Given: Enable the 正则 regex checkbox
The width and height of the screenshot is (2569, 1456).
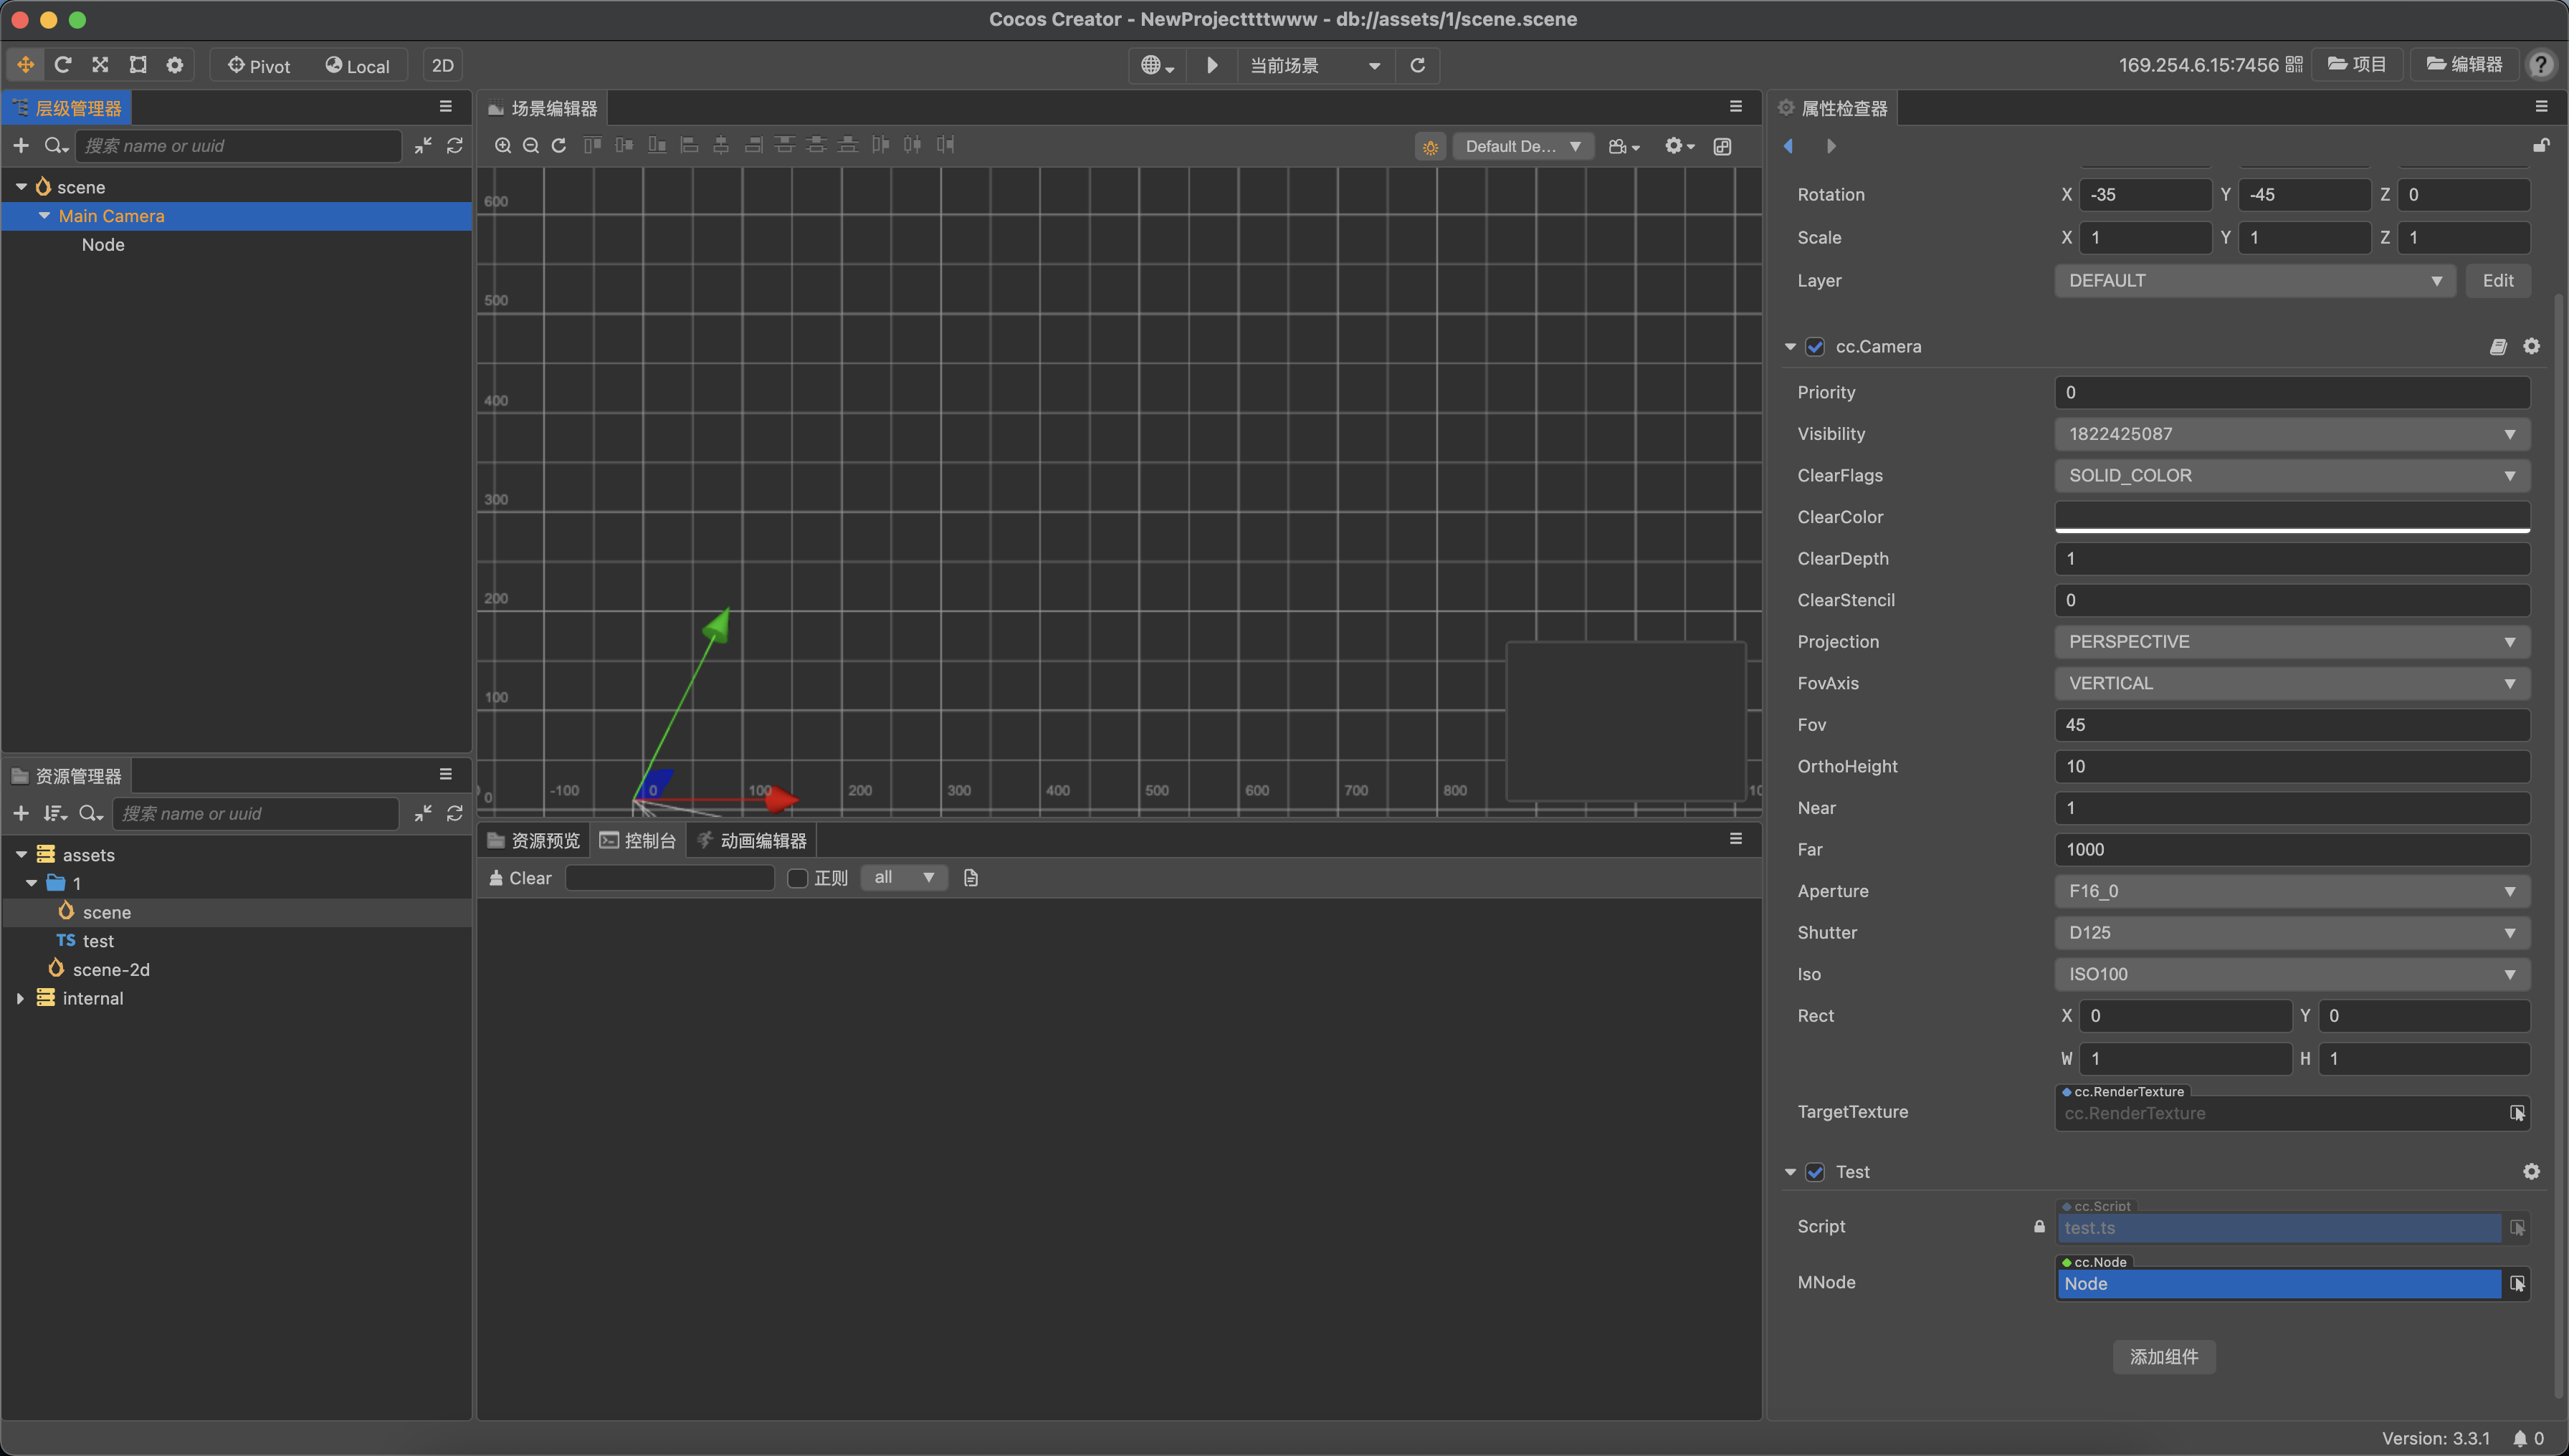Looking at the screenshot, I should 797,878.
